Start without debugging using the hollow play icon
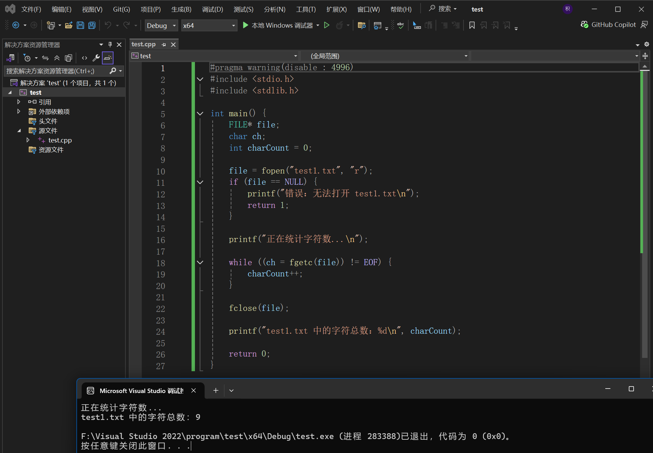This screenshot has height=453, width=653. pyautogui.click(x=326, y=25)
